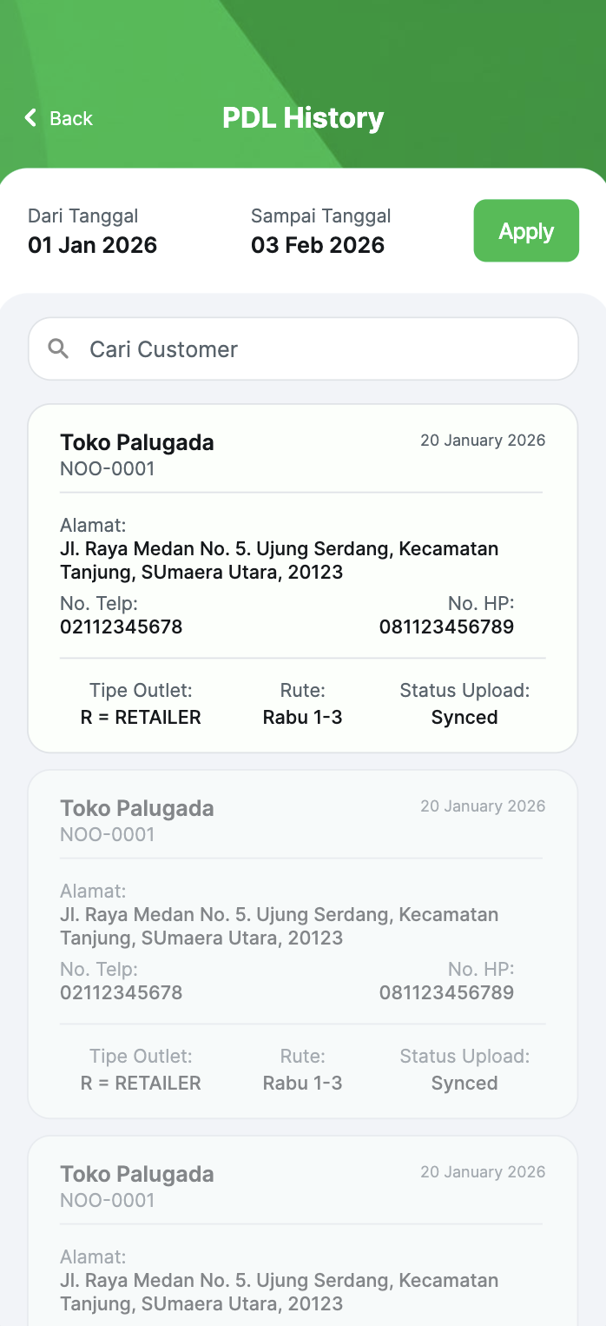Open the third Toko Palugada card title
This screenshot has width=606, height=1326.
137,1174
